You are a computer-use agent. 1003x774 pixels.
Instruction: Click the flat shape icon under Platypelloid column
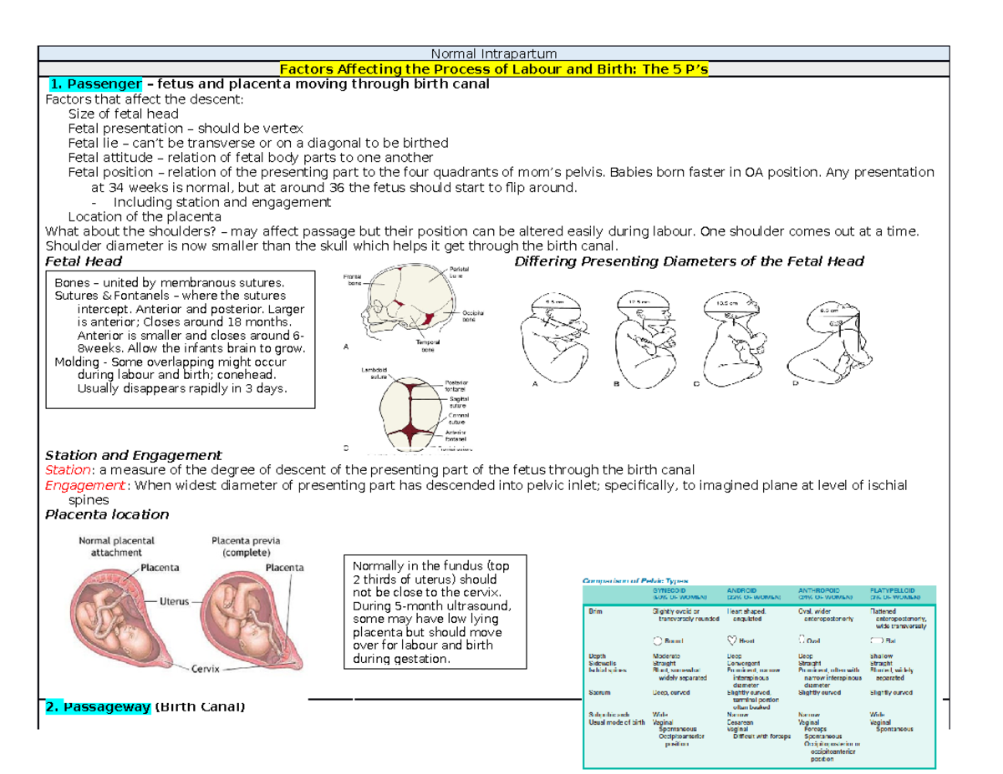coord(875,639)
